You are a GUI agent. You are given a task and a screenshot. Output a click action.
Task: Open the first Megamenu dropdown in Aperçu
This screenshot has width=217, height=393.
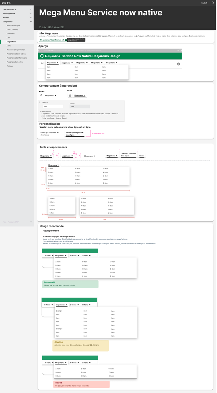tap(52, 63)
